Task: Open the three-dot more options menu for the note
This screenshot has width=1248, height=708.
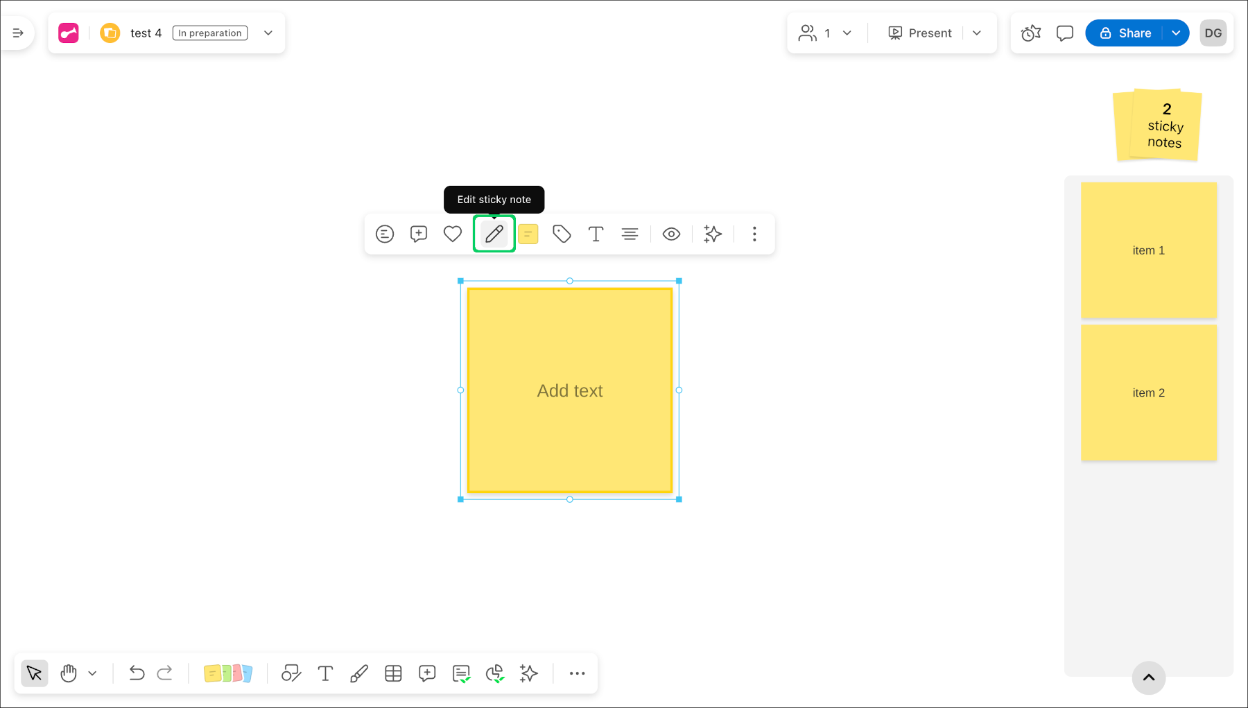Action: pos(754,234)
